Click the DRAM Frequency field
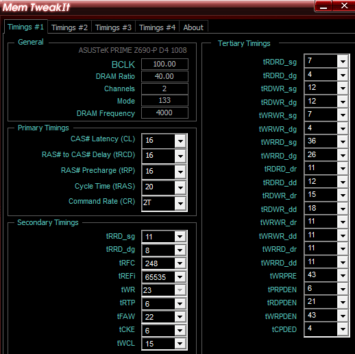Screen dimensions: 355x354 (x=164, y=113)
